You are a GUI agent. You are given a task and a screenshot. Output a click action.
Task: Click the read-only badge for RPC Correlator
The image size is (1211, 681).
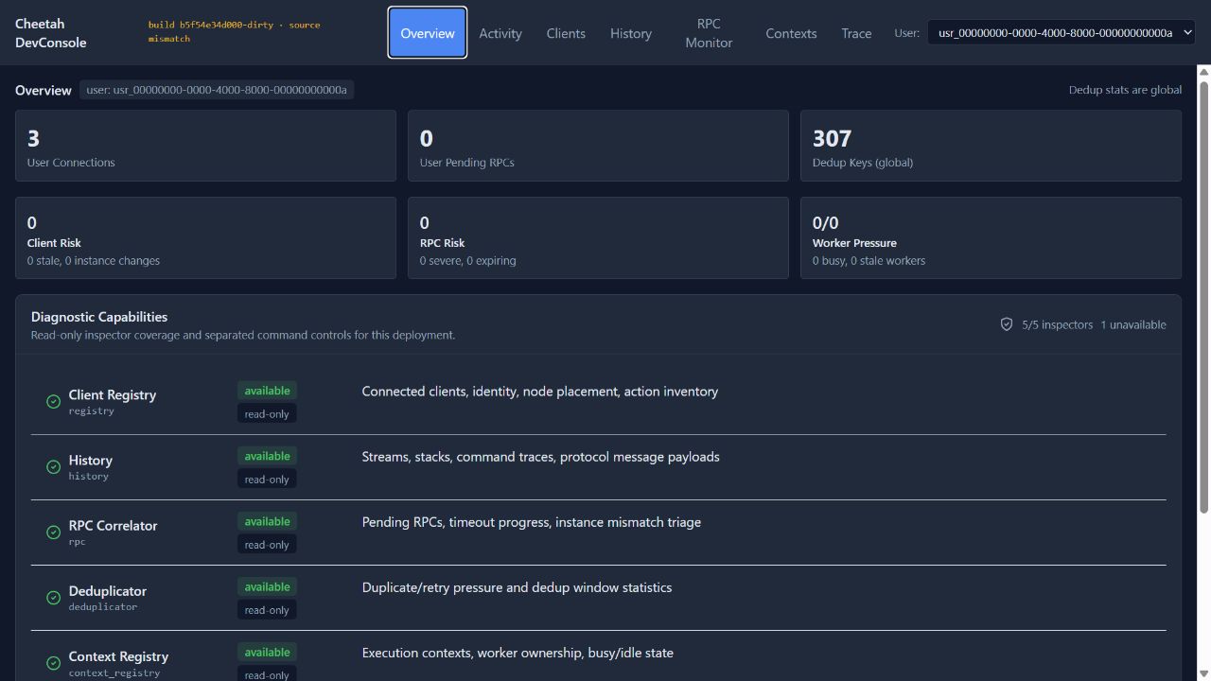267,544
